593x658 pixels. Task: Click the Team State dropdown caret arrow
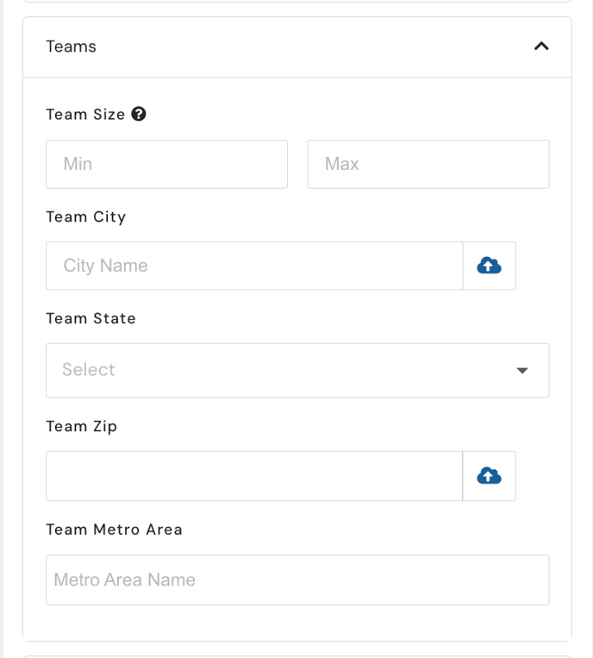coord(522,371)
